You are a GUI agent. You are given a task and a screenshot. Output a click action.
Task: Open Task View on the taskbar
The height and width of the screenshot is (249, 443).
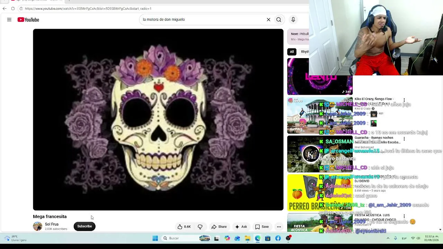pyautogui.click(x=216, y=238)
